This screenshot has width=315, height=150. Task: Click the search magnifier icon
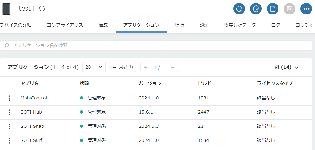7,45
